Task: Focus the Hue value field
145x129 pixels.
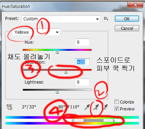Action: 82,42
